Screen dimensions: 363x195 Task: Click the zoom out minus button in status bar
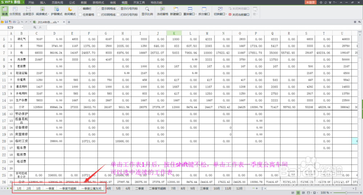point(331,192)
